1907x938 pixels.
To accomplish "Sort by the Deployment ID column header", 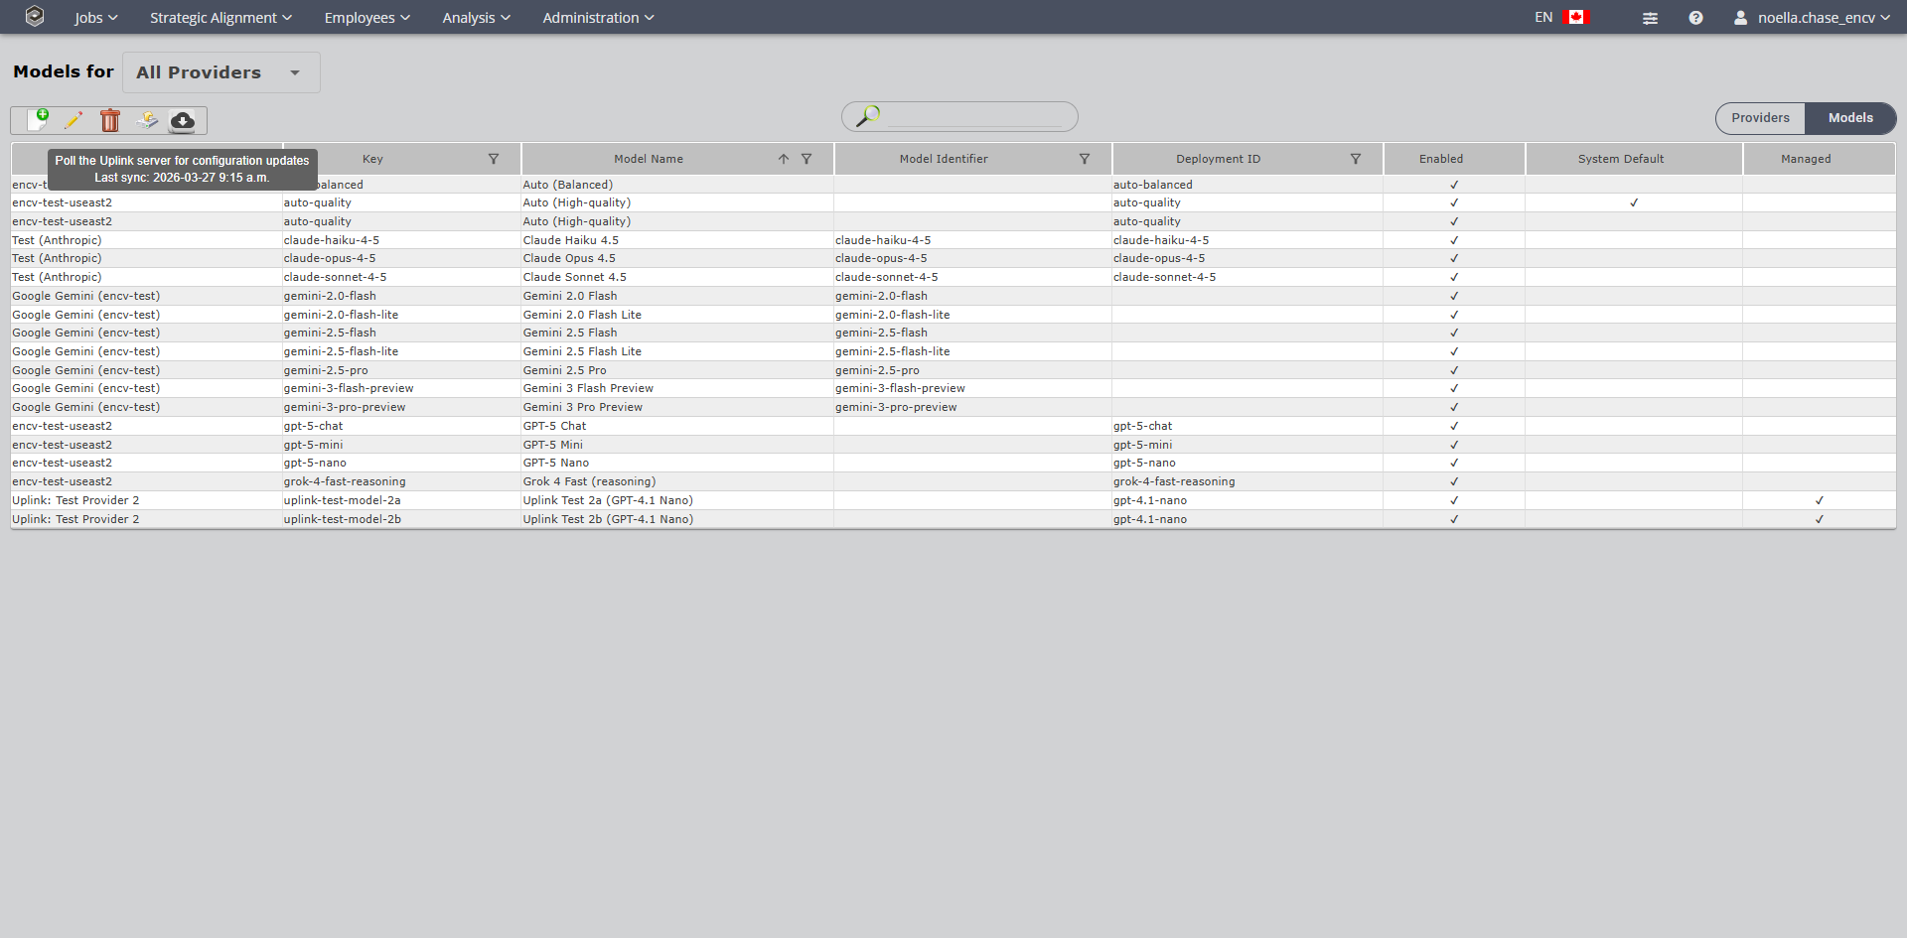I will point(1218,159).
